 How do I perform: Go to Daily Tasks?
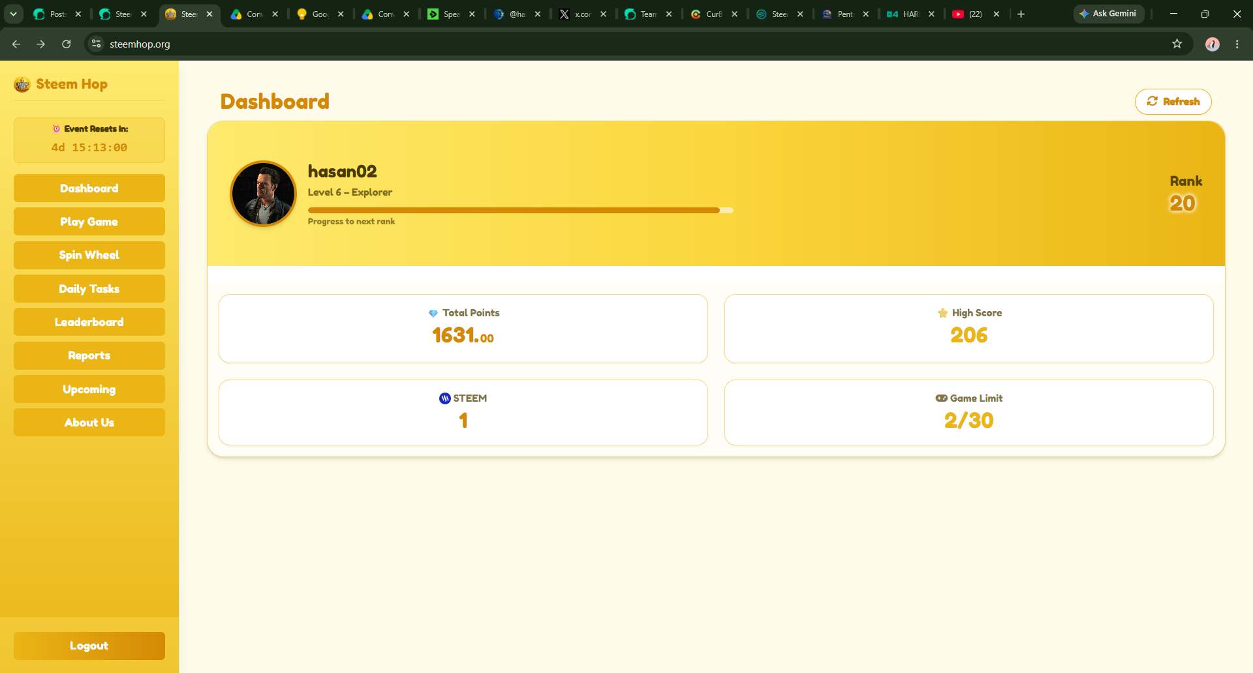point(89,289)
